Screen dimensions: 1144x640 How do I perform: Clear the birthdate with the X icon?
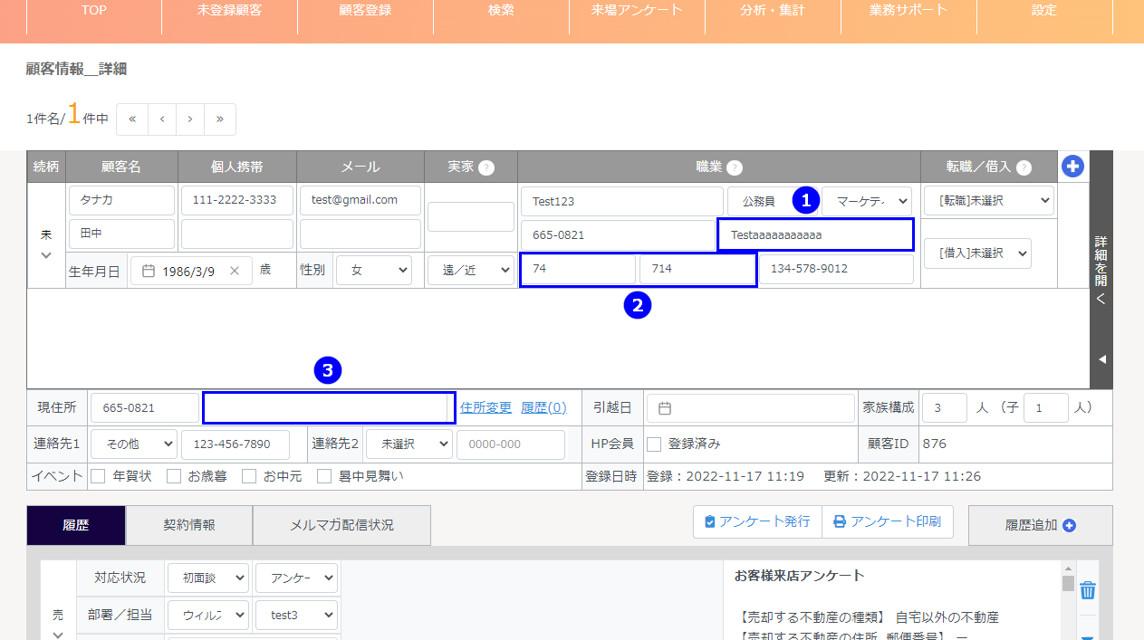[x=235, y=271]
